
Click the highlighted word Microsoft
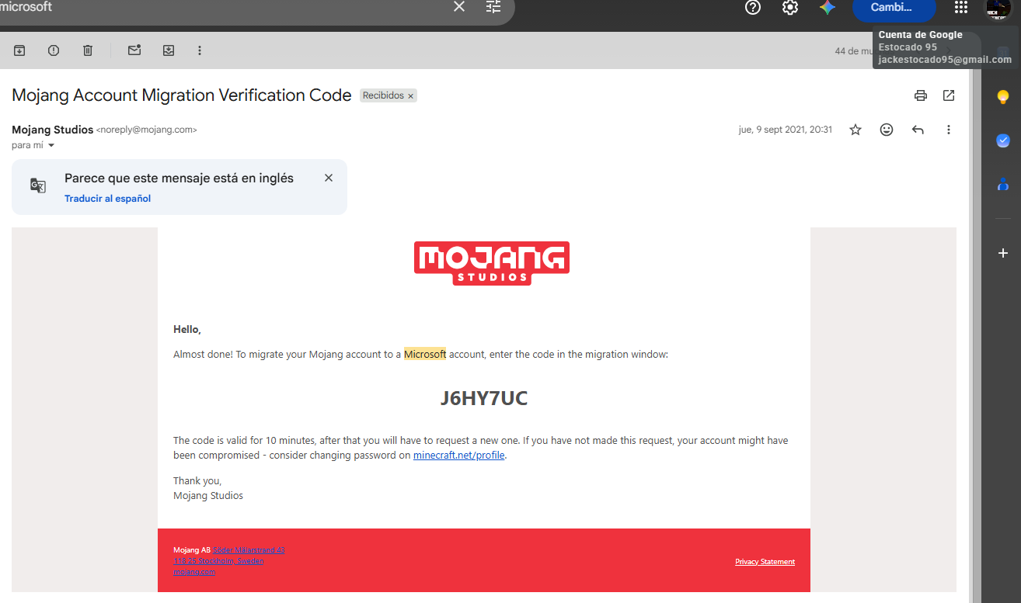[x=425, y=354]
